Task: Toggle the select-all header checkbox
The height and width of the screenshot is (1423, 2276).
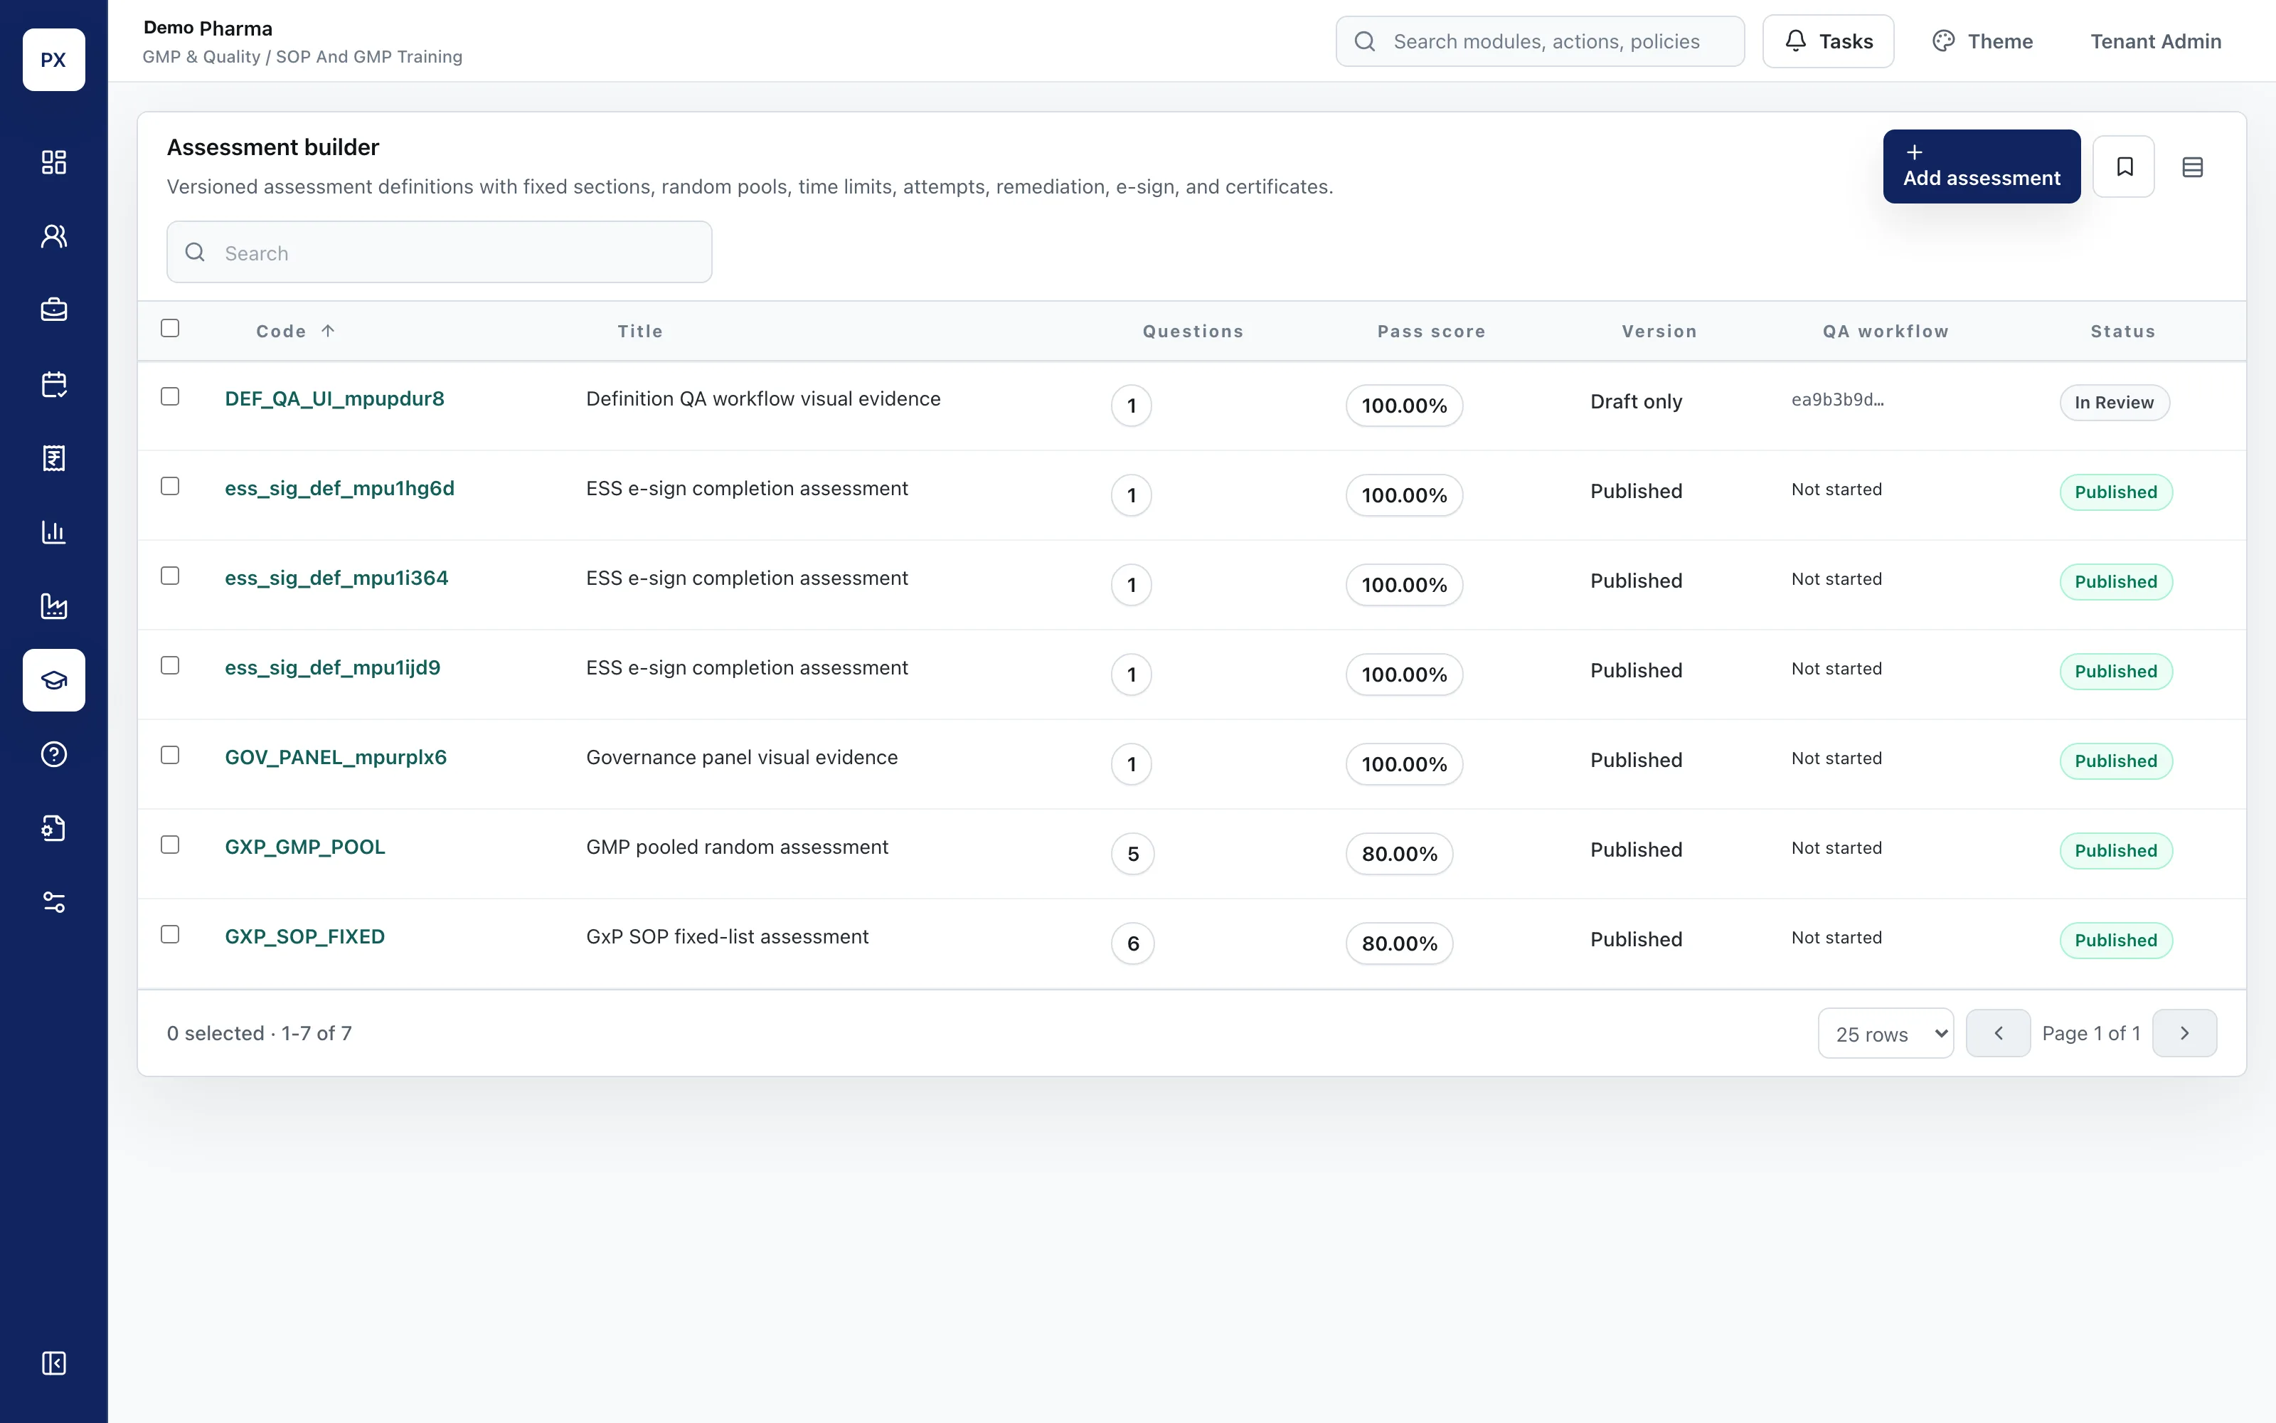Action: 170,329
